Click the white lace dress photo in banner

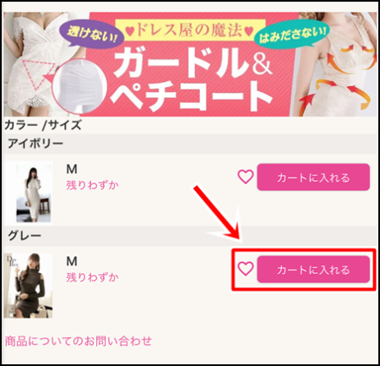(x=28, y=64)
